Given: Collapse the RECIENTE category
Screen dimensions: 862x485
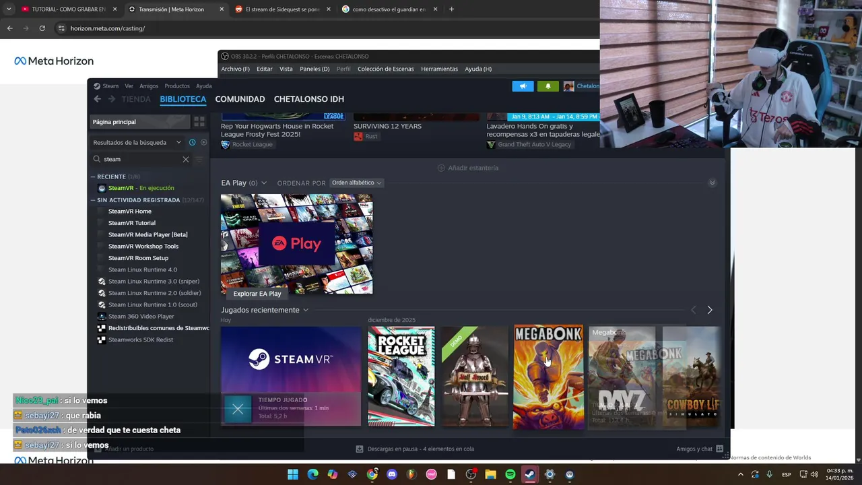Looking at the screenshot, I should click(x=94, y=176).
